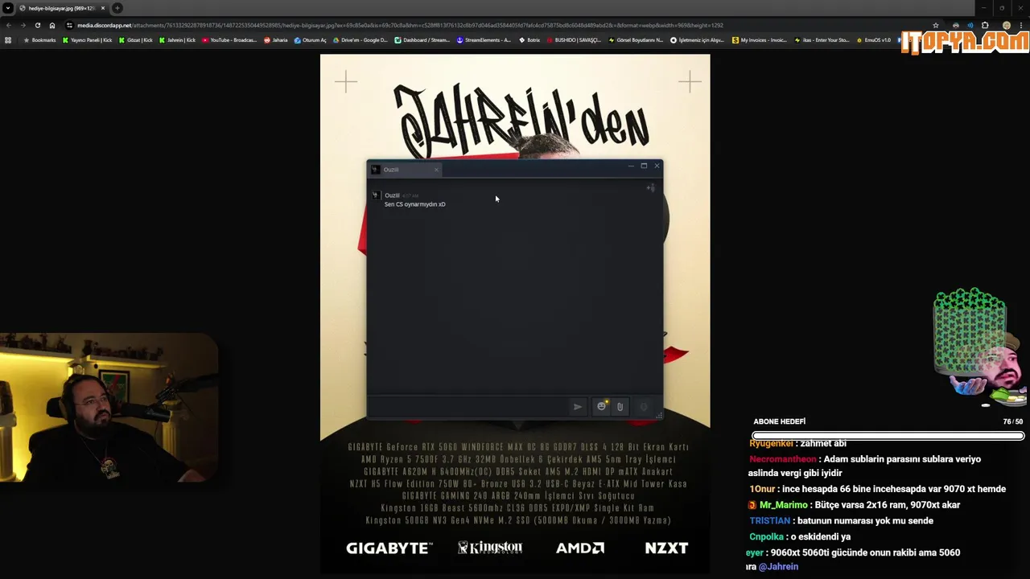Screen dimensions: 1030x579
Task: Click the chat username Mr_Marimo
Action: point(783,505)
